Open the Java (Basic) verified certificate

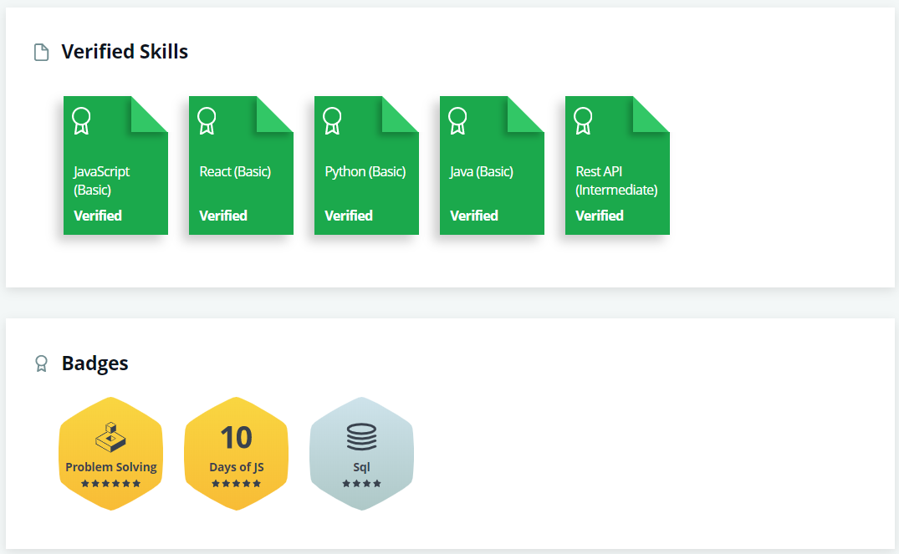click(x=492, y=165)
